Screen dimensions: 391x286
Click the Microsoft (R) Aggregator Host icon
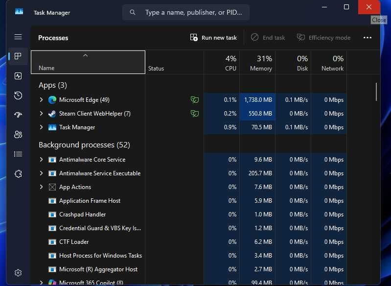tap(52, 269)
